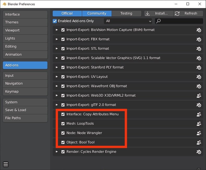Open the System preferences section
Image resolution: width=206 pixels, height=170 pixels.
point(25,102)
